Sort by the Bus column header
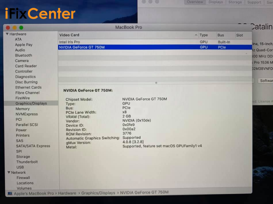The image size is (273, 204). tap(220, 35)
